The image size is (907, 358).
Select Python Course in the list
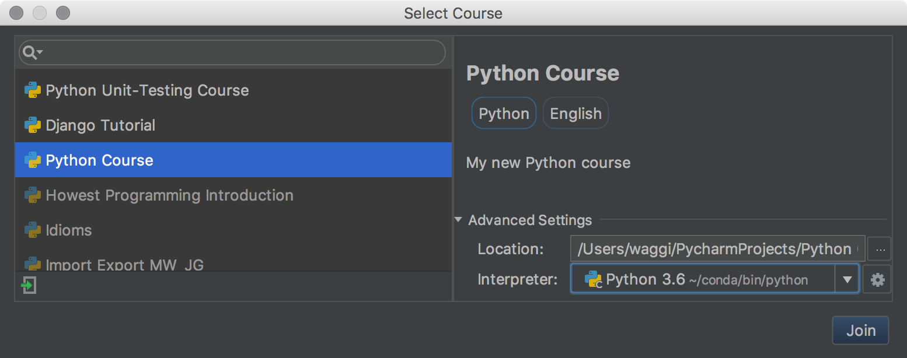pyautogui.click(x=233, y=160)
